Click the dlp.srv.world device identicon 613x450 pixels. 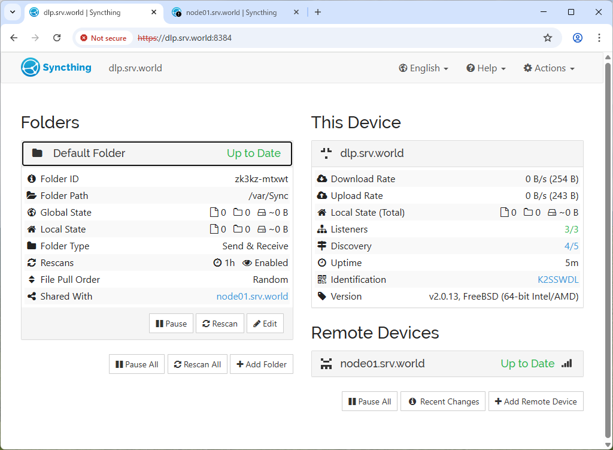326,153
